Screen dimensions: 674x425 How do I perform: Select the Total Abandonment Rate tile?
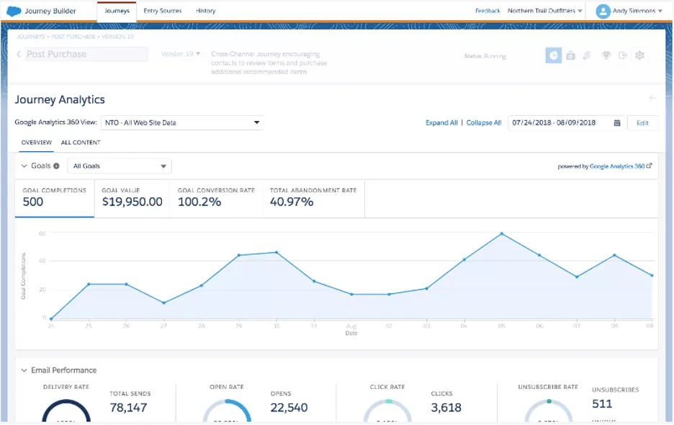click(x=313, y=198)
